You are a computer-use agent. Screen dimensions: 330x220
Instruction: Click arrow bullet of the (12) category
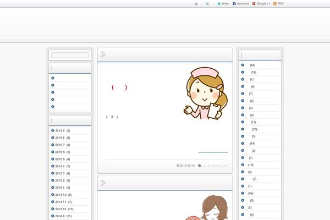point(243,122)
